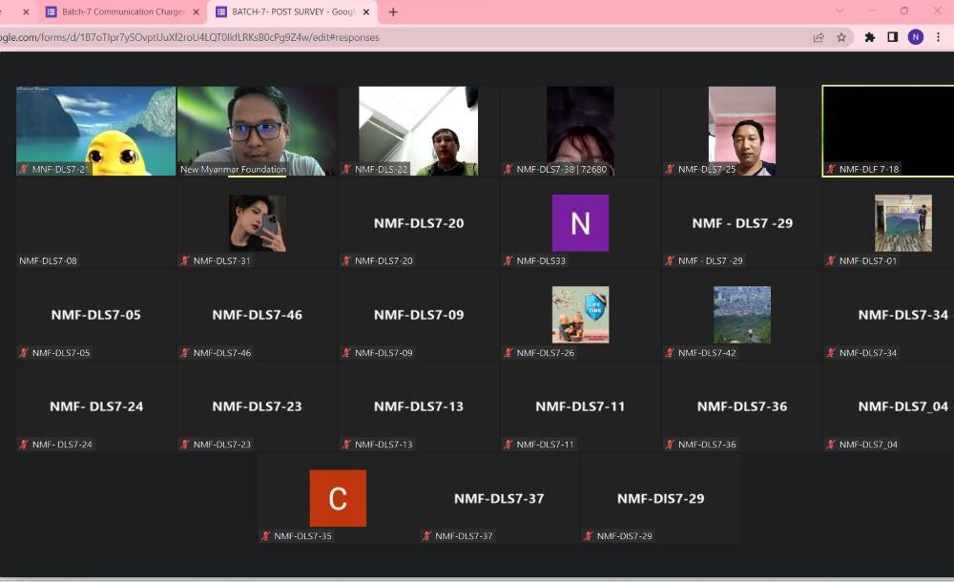
Task: Open the browser Extensions puzzle icon
Action: tap(869, 37)
